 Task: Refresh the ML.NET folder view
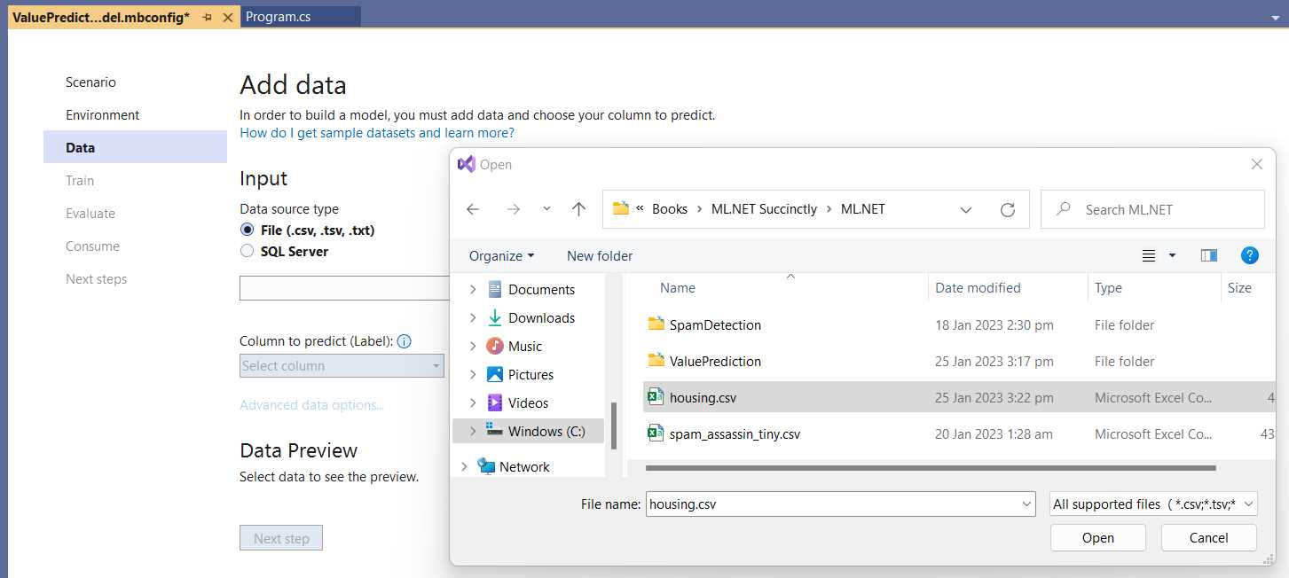click(1007, 210)
